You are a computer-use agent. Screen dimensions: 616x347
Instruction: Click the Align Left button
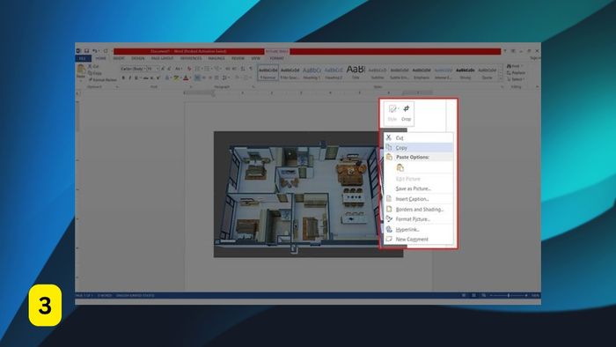tap(197, 78)
